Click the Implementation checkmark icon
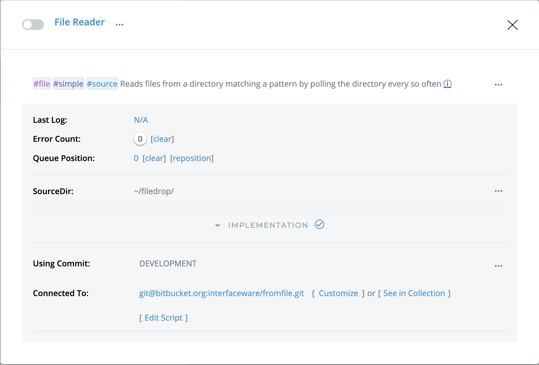This screenshot has height=365, width=539. 319,224
